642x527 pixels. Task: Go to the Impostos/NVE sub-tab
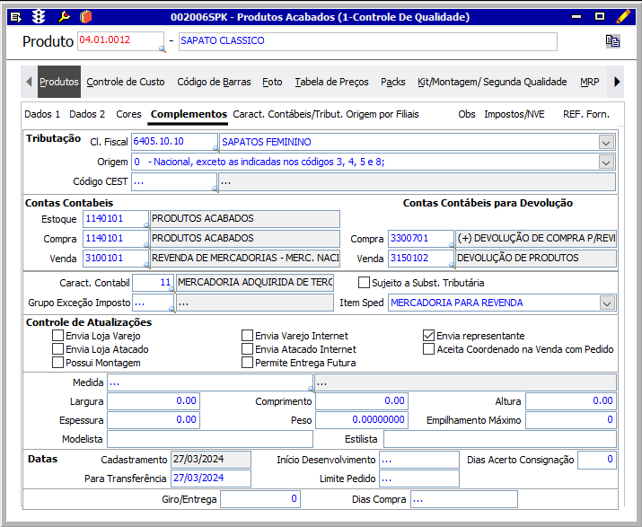[514, 115]
